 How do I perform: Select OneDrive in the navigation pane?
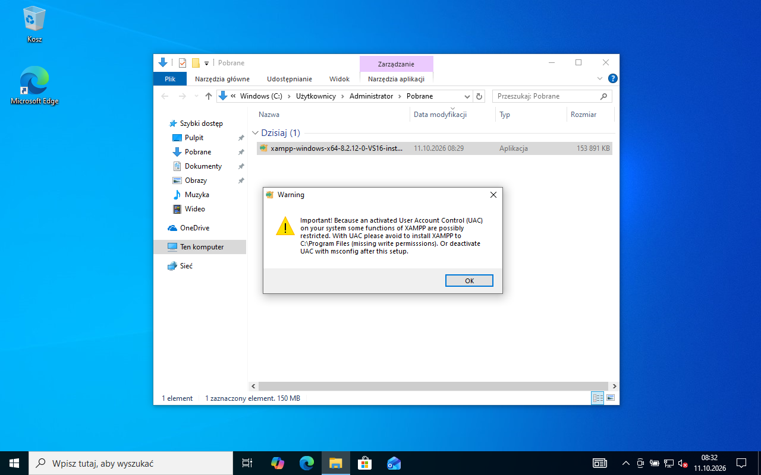point(194,228)
